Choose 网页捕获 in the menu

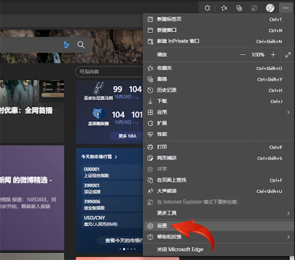click(218, 158)
